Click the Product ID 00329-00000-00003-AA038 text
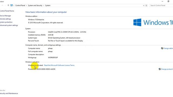 tap(42, 69)
